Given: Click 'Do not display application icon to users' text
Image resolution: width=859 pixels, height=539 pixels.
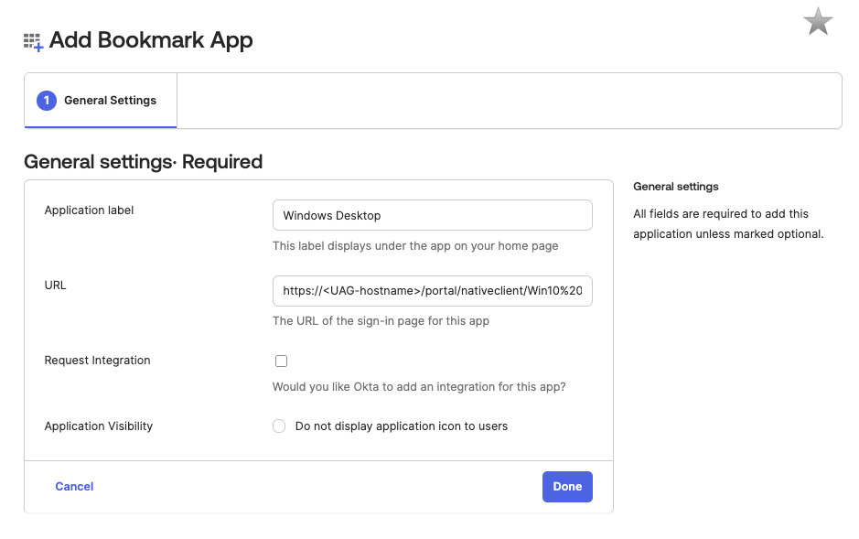Looking at the screenshot, I should (401, 426).
